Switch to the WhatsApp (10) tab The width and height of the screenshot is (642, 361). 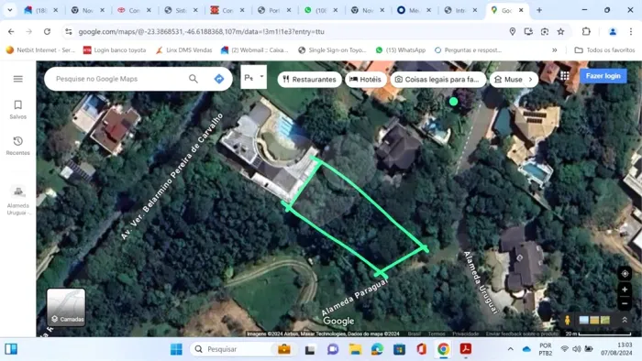pos(320,10)
